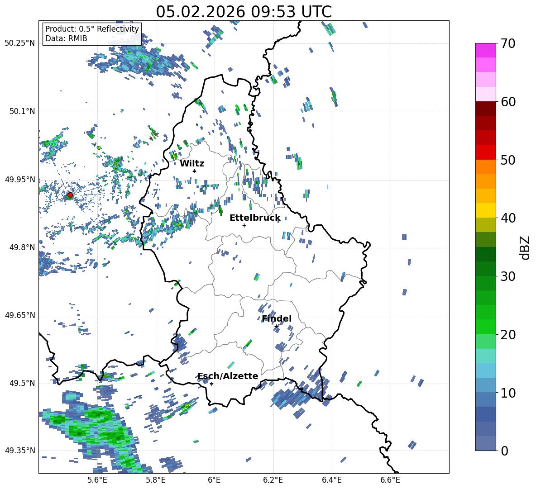This screenshot has width=536, height=489.
Task: Click the 5.6°E longitude label
Action: pos(97,480)
